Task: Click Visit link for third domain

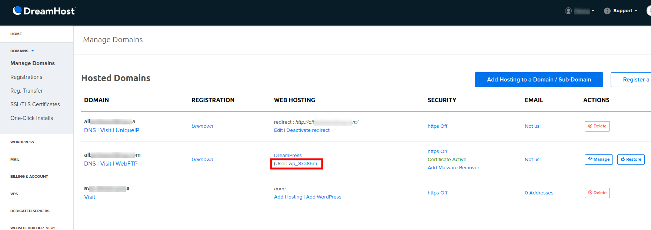Action: tap(90, 197)
